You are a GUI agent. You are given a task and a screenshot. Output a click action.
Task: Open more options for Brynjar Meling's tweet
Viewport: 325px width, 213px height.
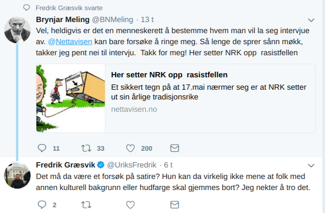point(311,20)
